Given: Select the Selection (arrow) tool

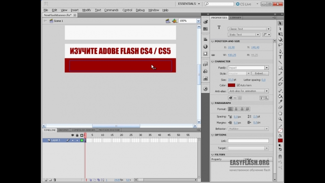Looking at the screenshot, I should click(x=280, y=23).
